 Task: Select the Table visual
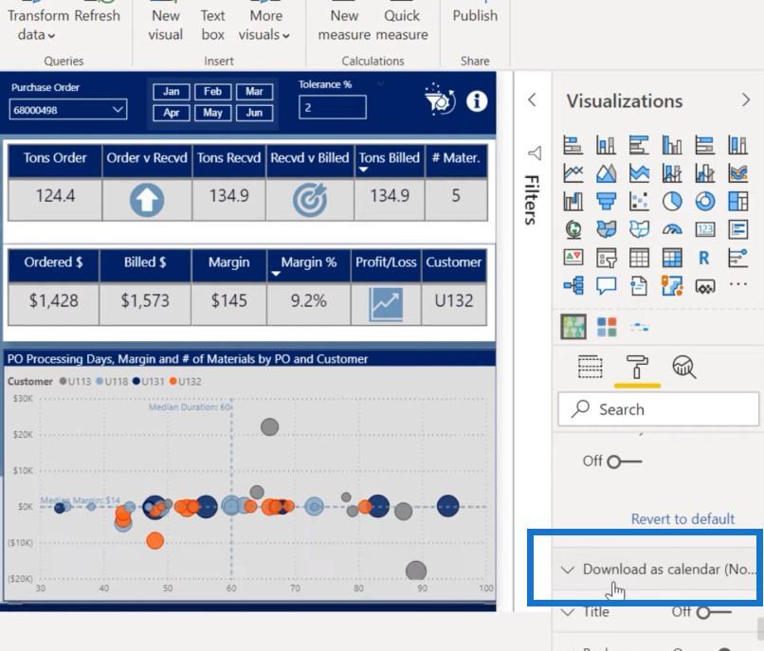click(x=639, y=258)
